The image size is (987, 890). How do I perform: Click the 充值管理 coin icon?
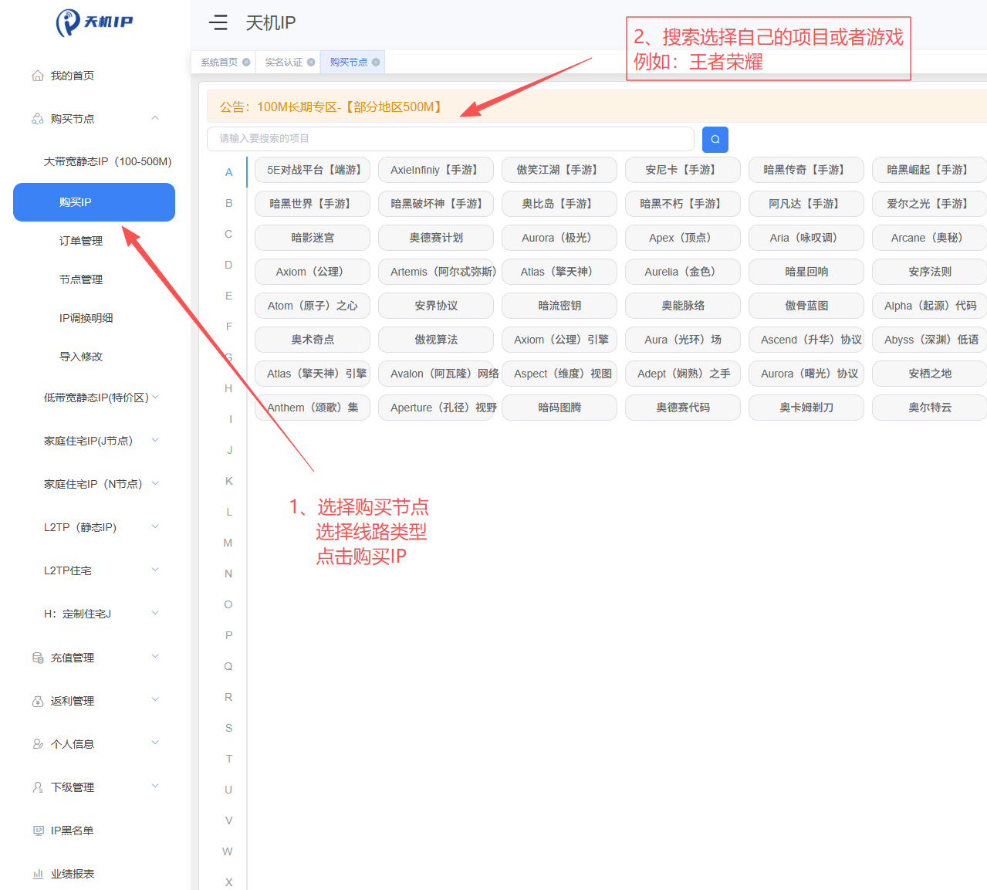point(38,658)
